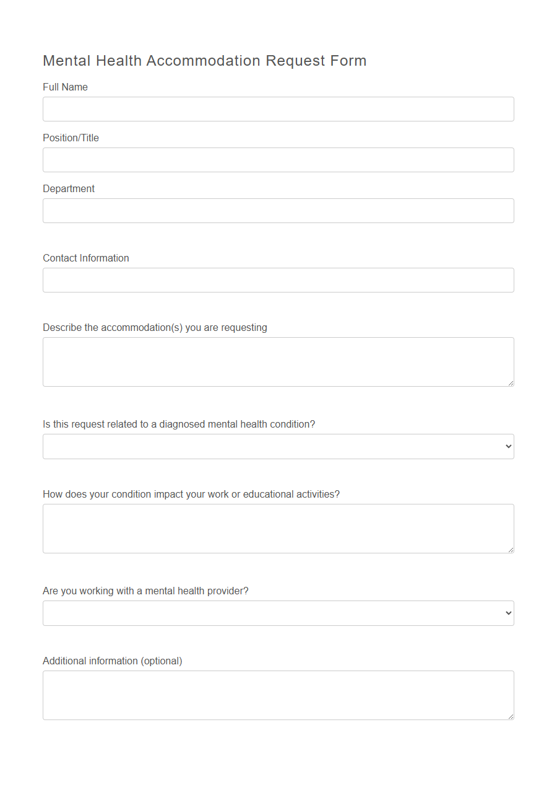Viewport: 557px width, 792px height.
Task: Open the diagnosed mental health condition dropdown
Action: (278, 446)
